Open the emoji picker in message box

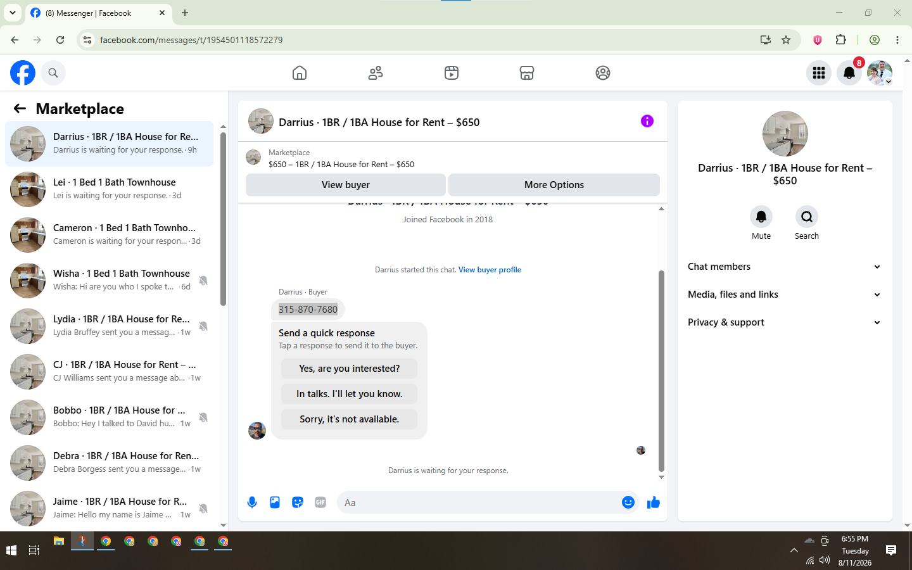[628, 502]
